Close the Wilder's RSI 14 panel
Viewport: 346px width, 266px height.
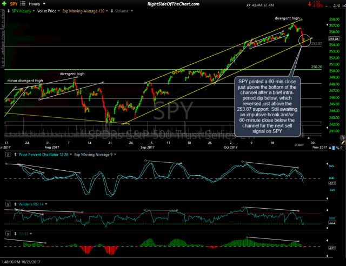8,204
